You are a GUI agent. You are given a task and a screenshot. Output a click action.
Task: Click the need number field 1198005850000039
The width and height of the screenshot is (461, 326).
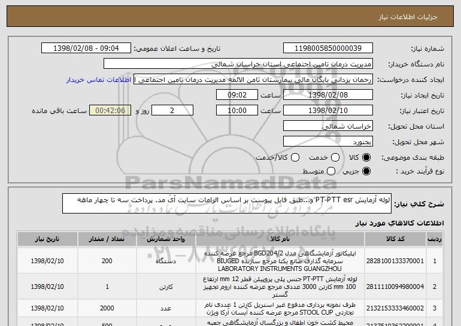(328, 48)
